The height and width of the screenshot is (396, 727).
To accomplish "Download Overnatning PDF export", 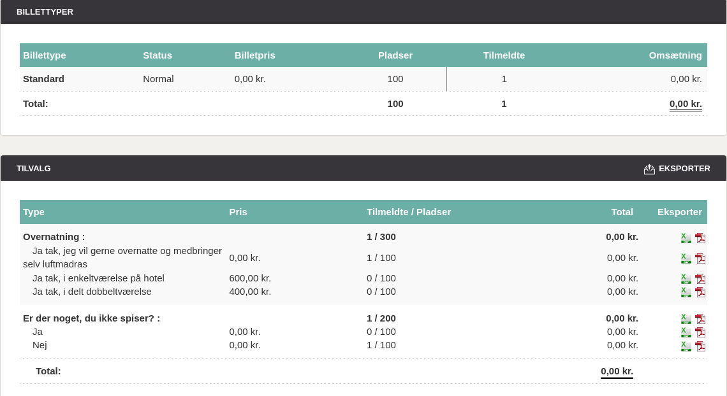I will tap(700, 238).
